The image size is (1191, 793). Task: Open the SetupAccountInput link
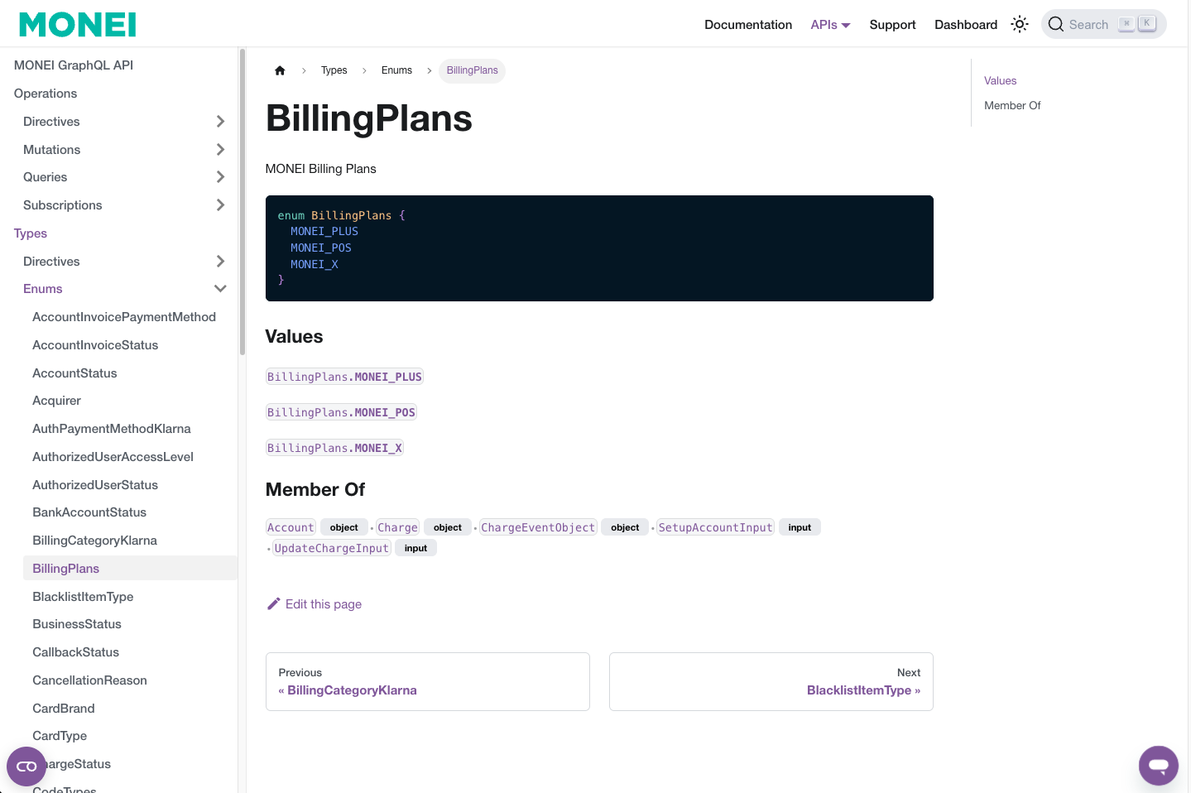point(715,527)
